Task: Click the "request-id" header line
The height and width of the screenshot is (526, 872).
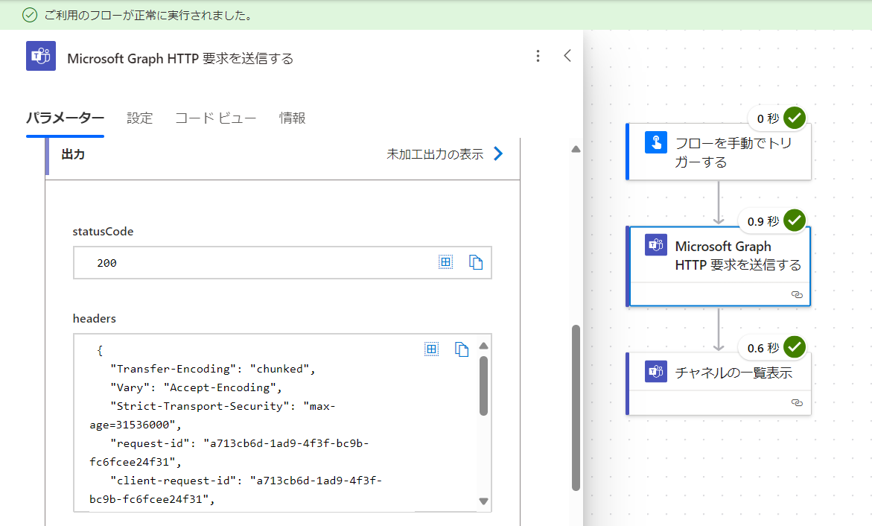Action: [229, 452]
